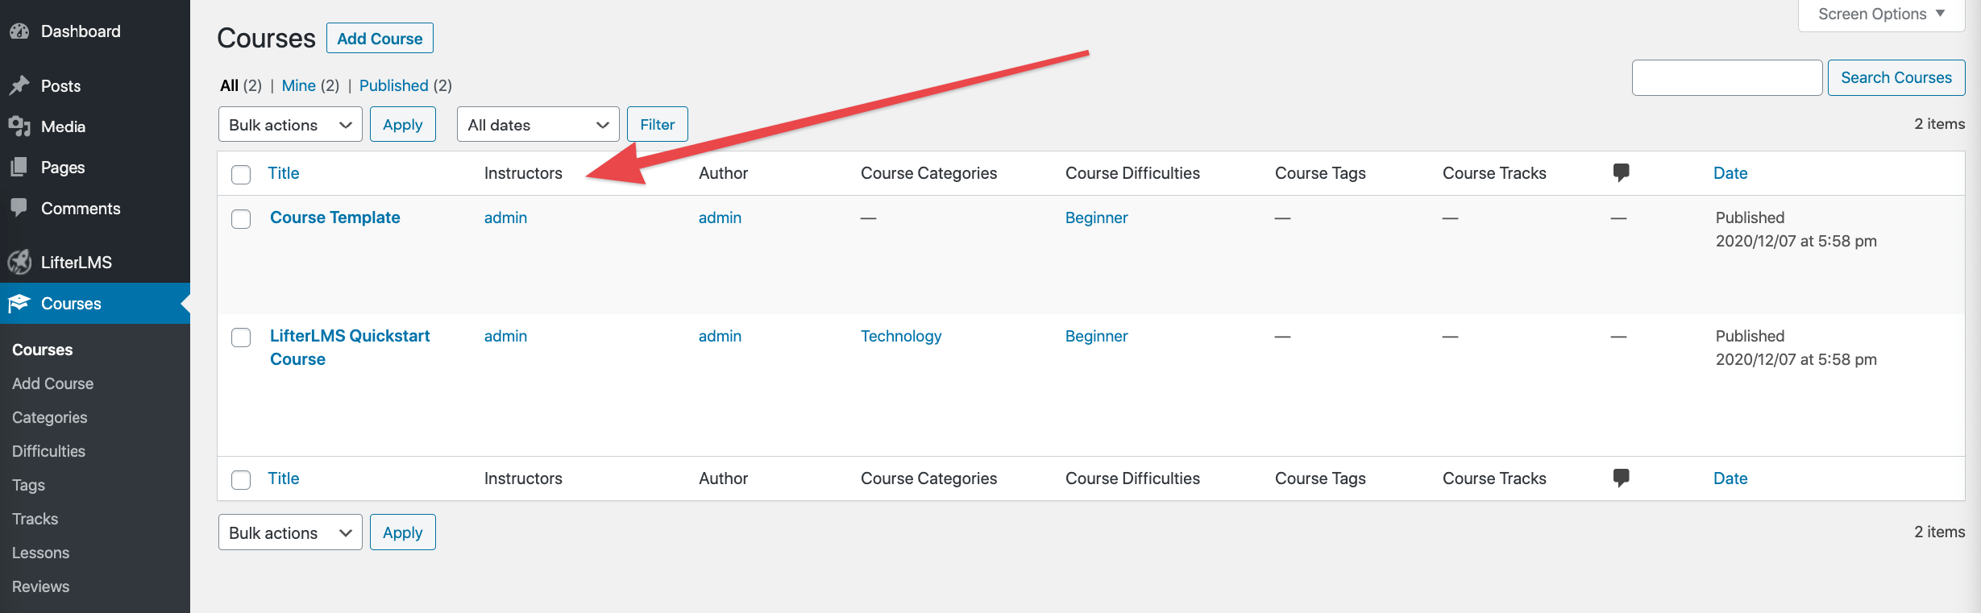Click the Comments bubble sidebar icon
Screen dimensions: 1981x613
[x=19, y=208]
